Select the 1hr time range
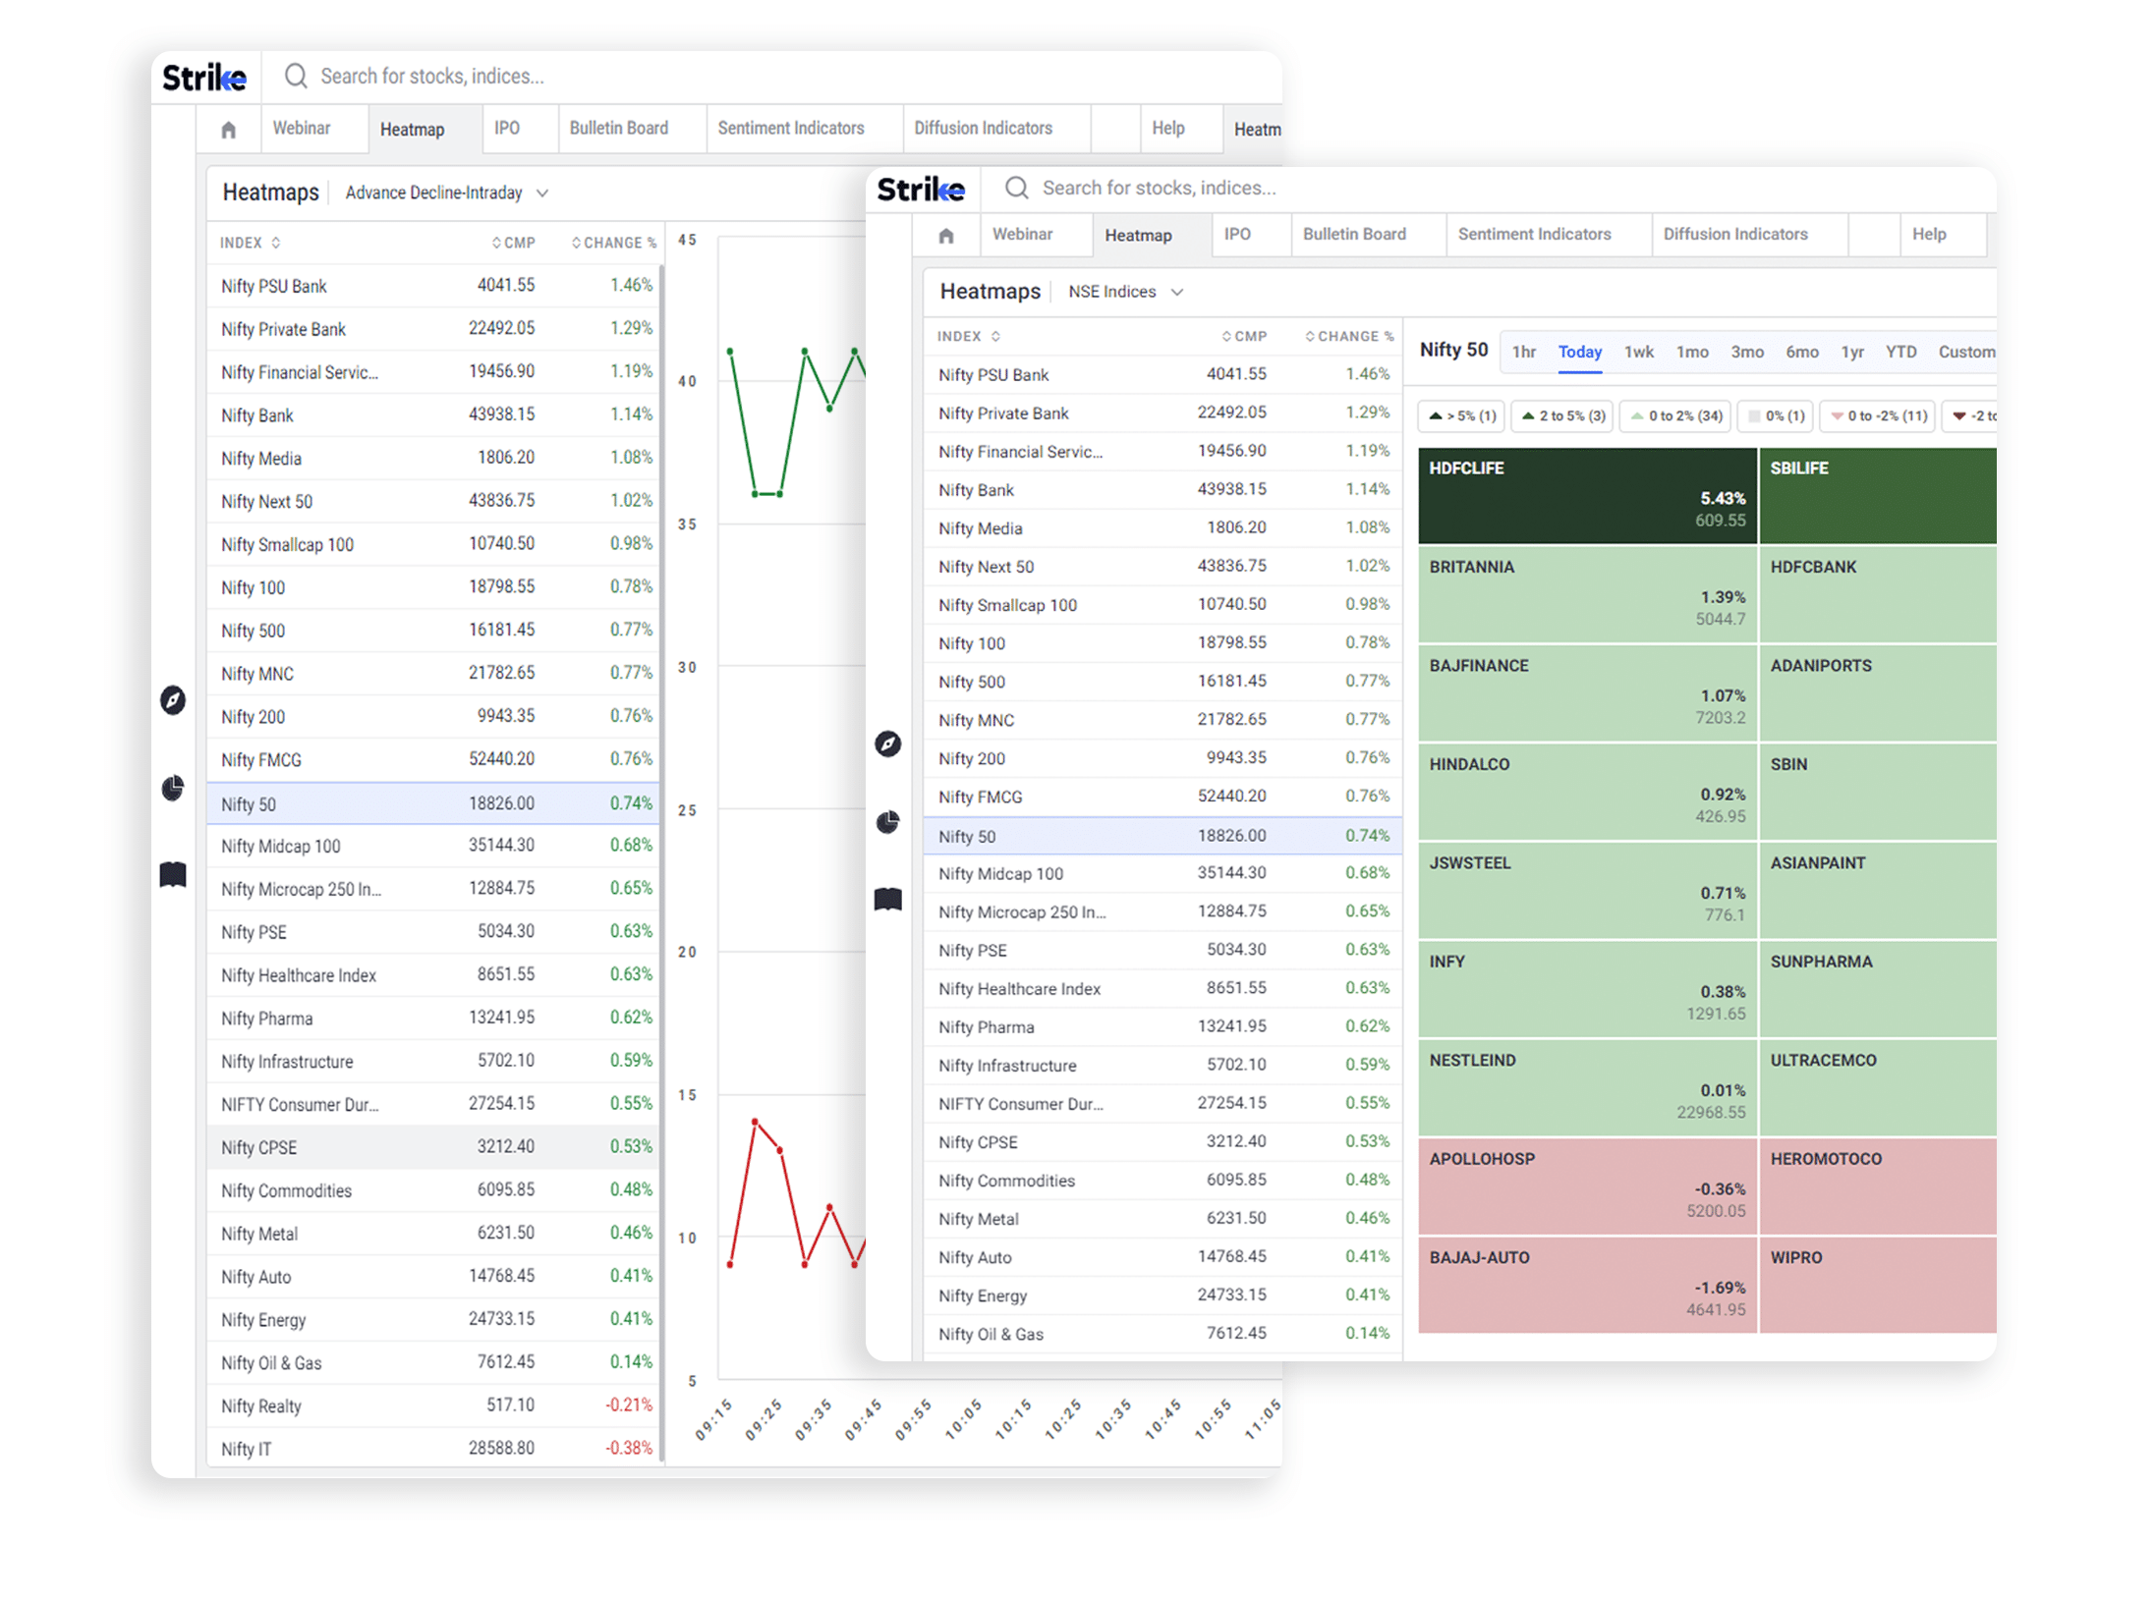 pos(1523,352)
